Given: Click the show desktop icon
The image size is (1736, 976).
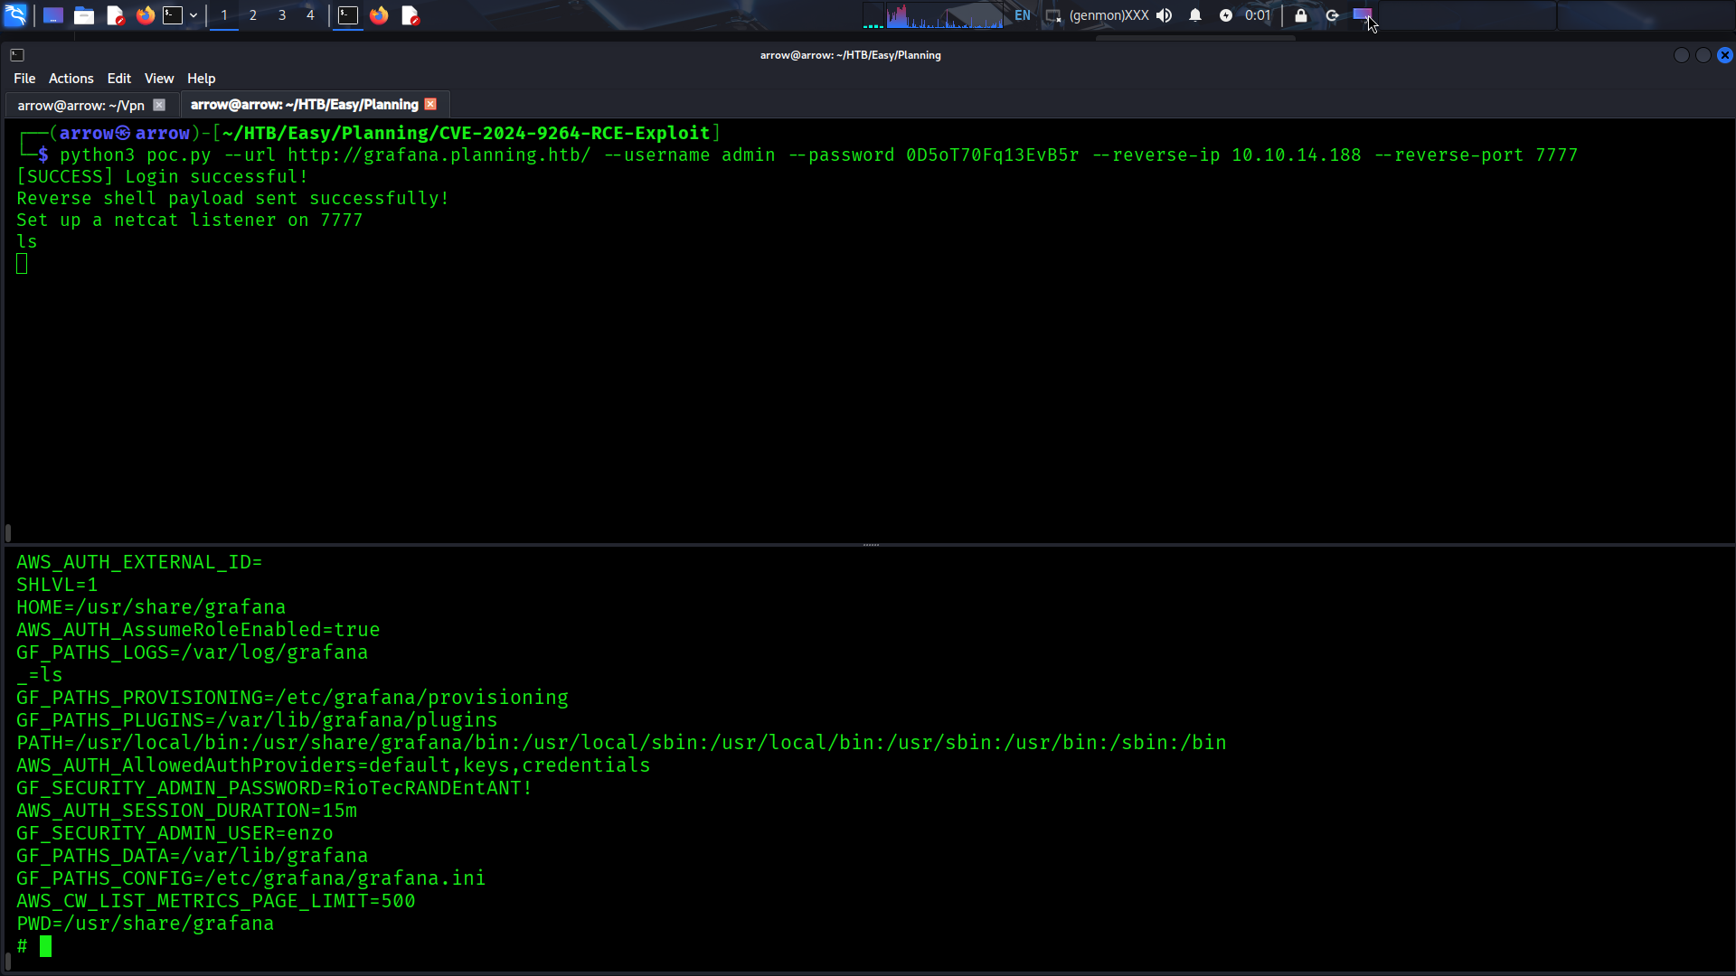Looking at the screenshot, I should tap(53, 15).
